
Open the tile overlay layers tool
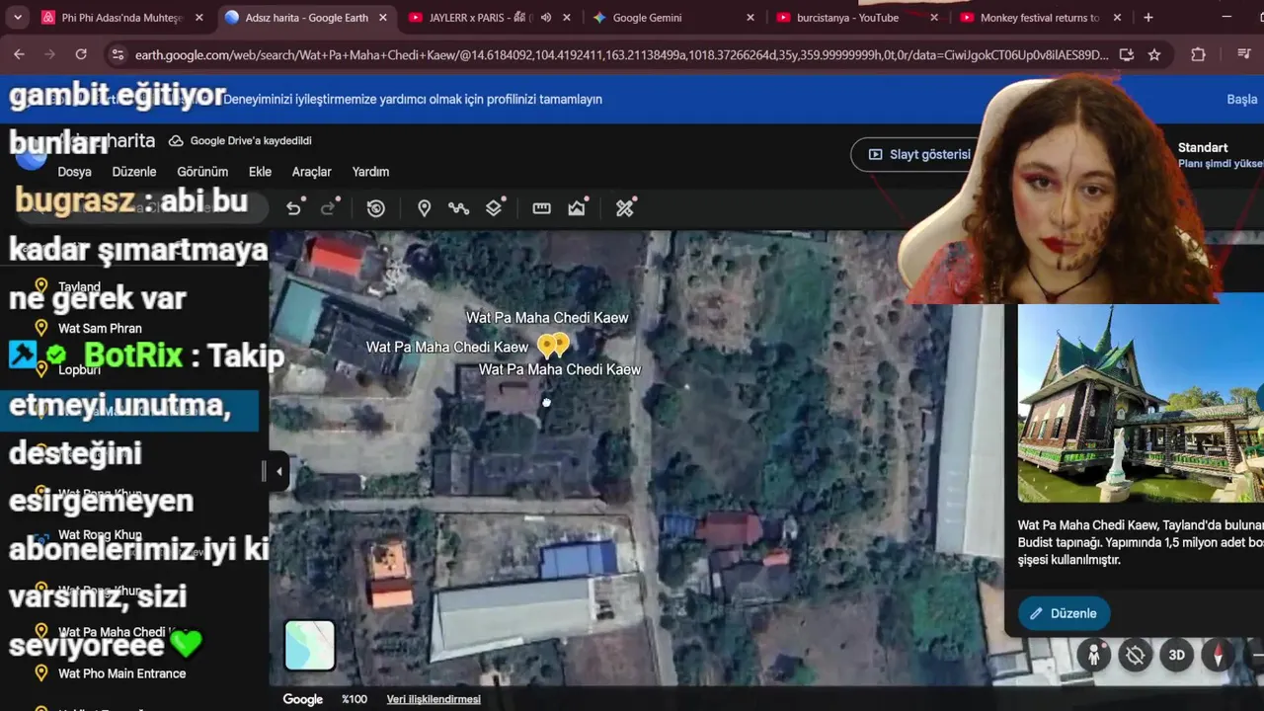coord(495,207)
